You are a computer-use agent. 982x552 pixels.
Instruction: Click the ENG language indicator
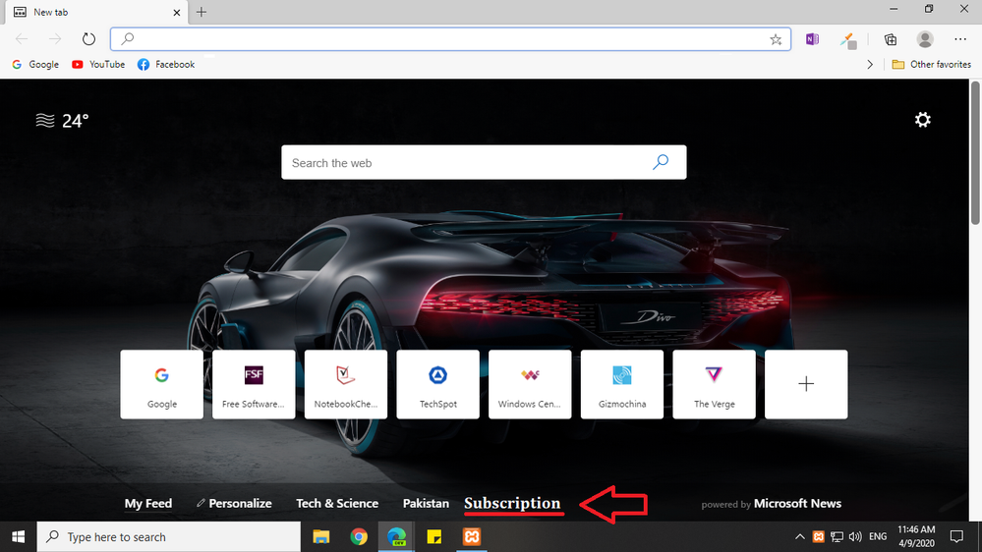coord(878,537)
